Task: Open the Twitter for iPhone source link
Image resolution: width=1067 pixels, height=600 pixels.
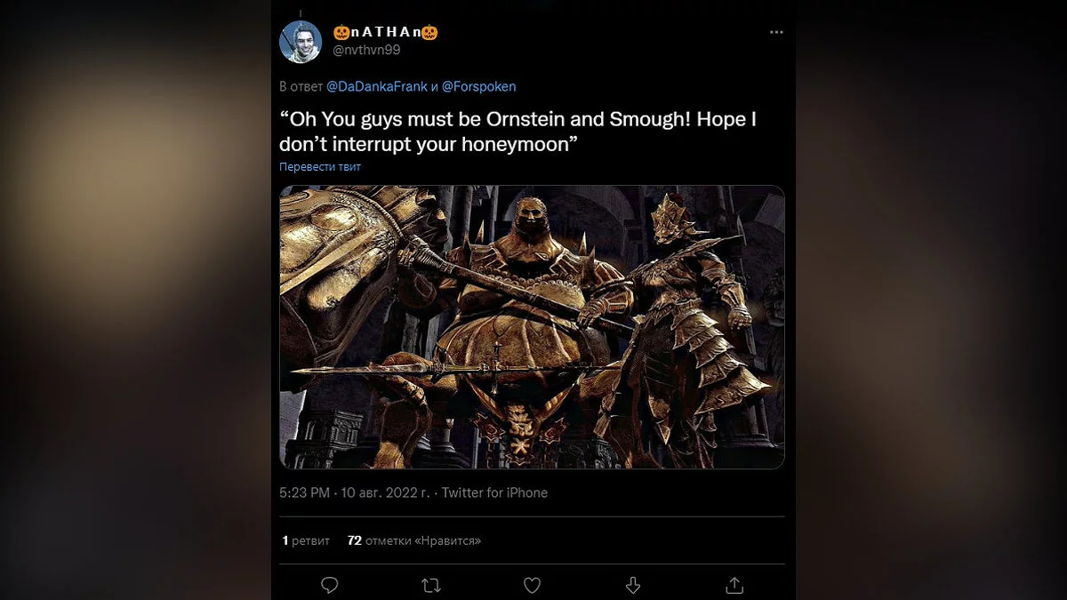Action: click(x=494, y=492)
